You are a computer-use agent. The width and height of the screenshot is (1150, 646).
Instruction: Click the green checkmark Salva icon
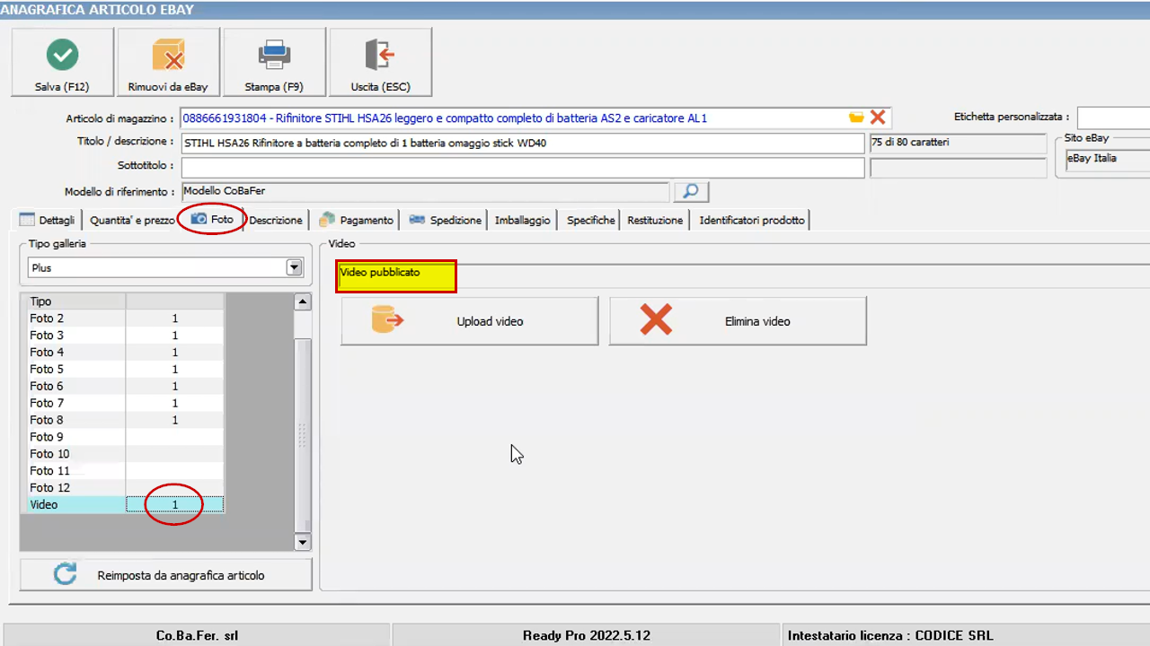pyautogui.click(x=62, y=55)
